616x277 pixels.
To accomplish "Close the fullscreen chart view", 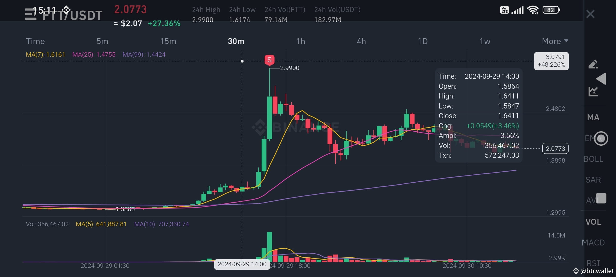I will [x=590, y=14].
